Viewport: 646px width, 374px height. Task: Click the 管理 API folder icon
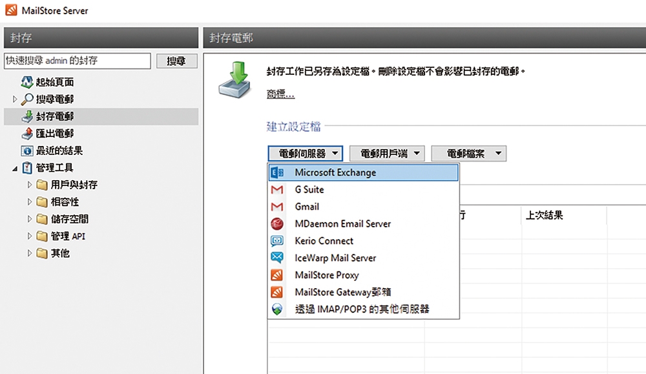41,236
